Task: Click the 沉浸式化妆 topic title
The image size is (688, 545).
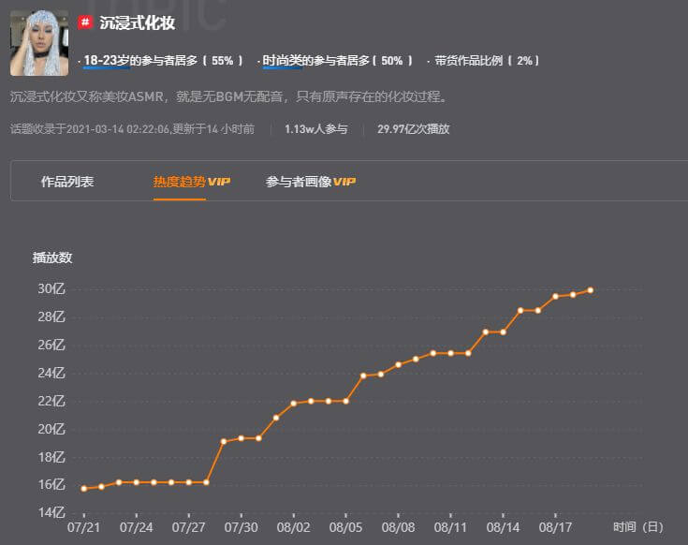Action: tap(124, 22)
